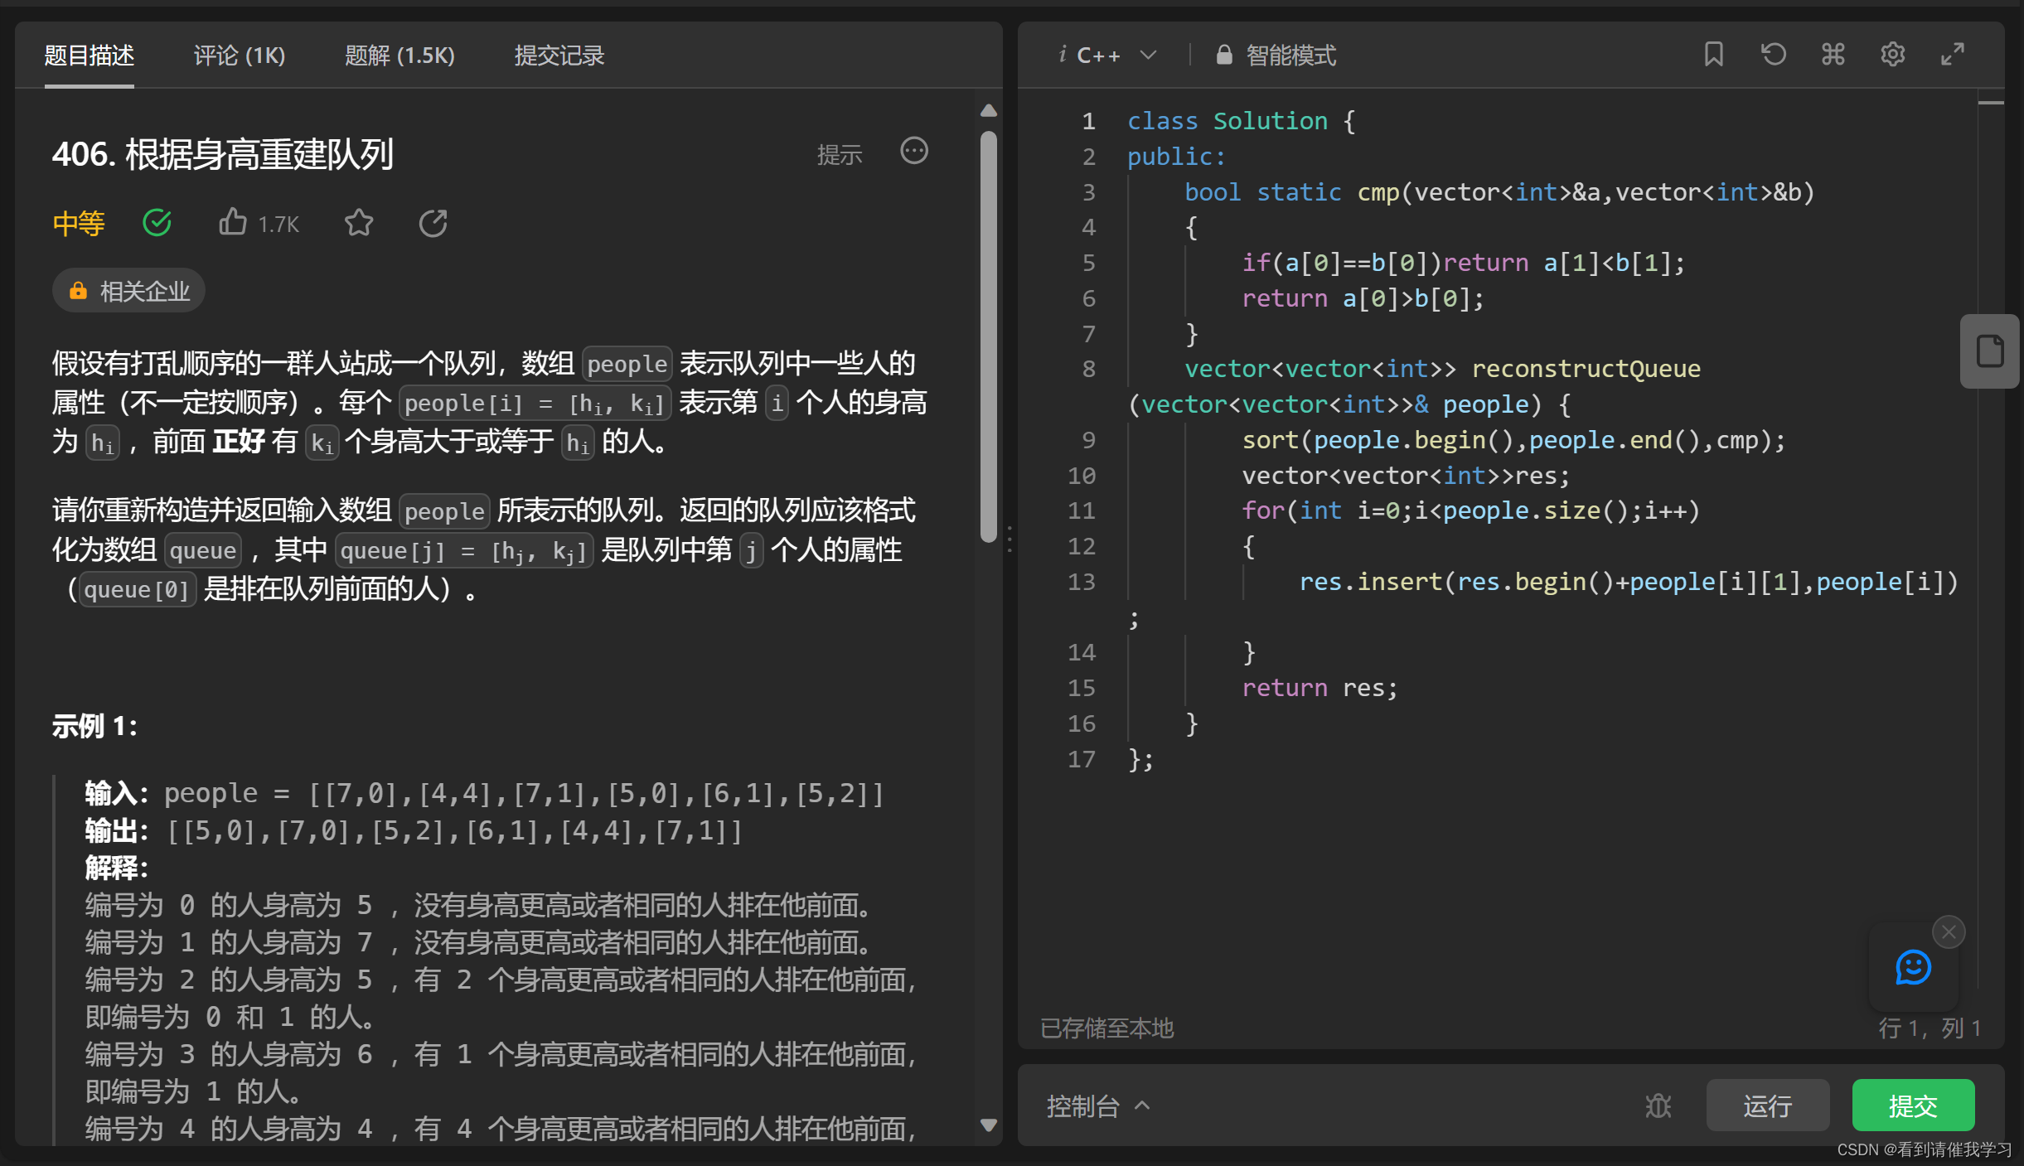This screenshot has height=1166, width=2024.
Task: Favorite the problem with star icon
Action: click(x=358, y=223)
